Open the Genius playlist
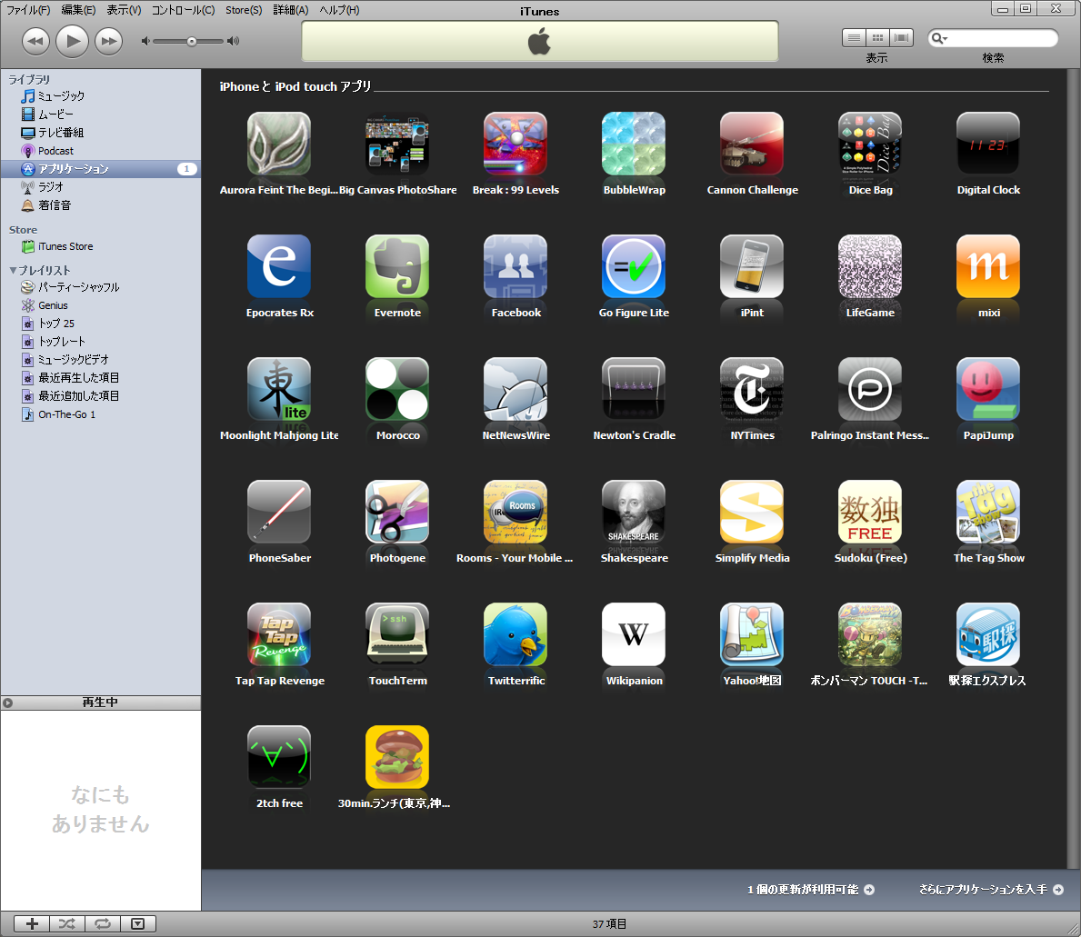 pos(101,305)
